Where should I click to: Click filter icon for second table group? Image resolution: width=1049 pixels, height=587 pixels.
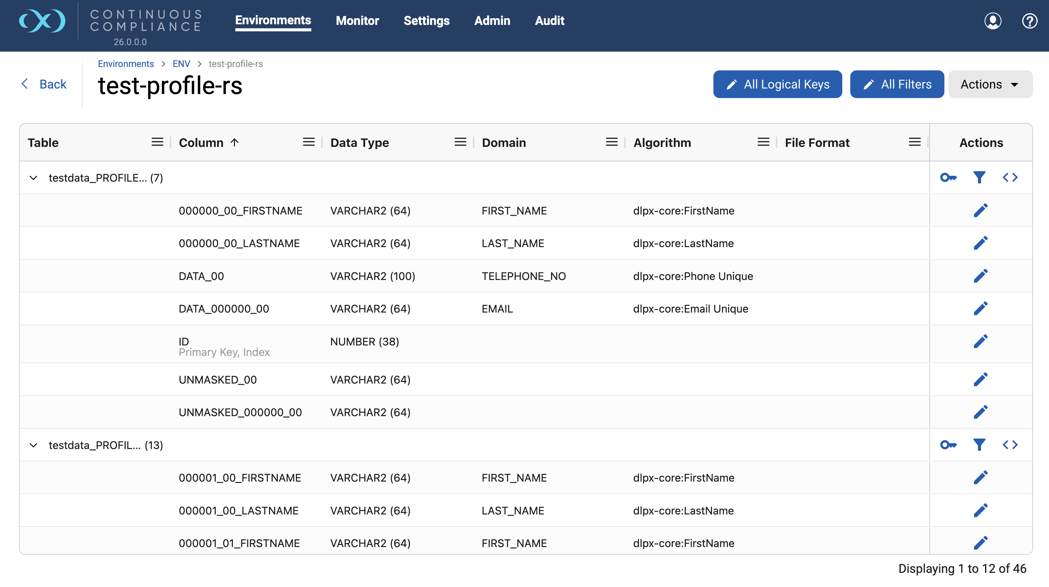(x=979, y=445)
